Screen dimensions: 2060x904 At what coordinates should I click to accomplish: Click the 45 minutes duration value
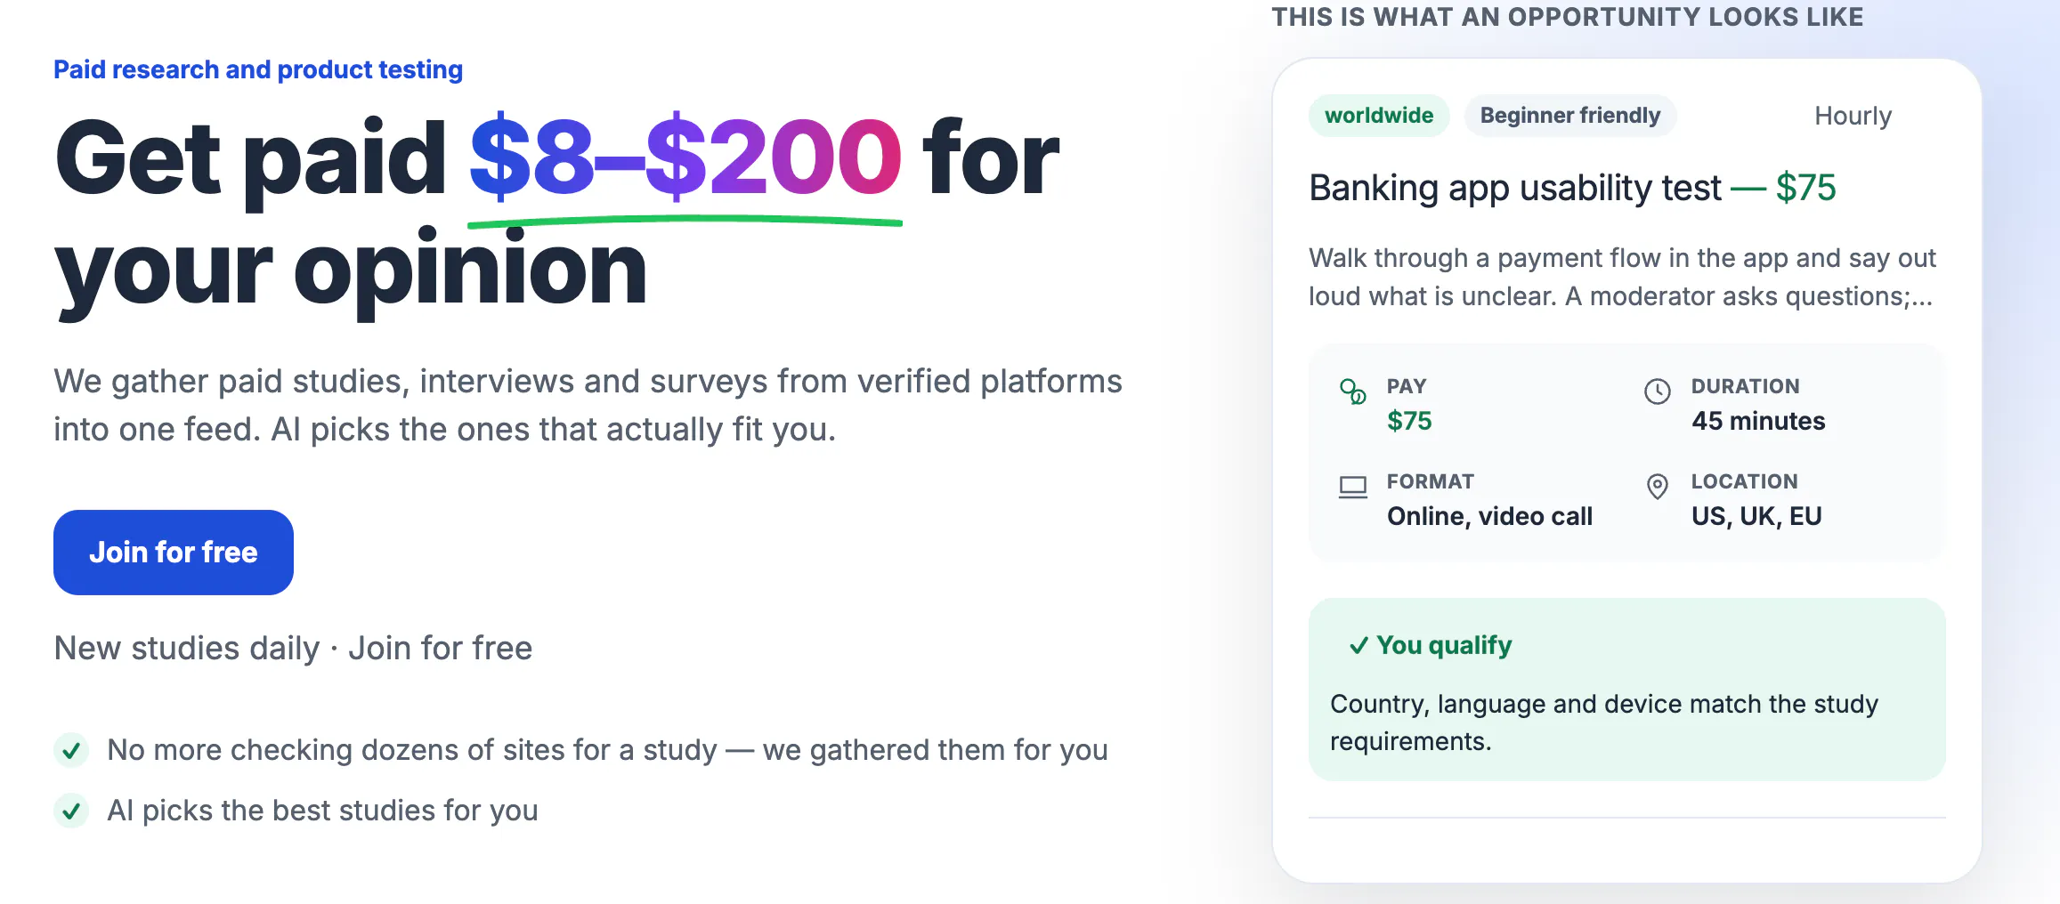1758,421
